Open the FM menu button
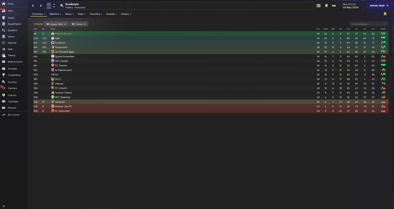 (x=334, y=6)
